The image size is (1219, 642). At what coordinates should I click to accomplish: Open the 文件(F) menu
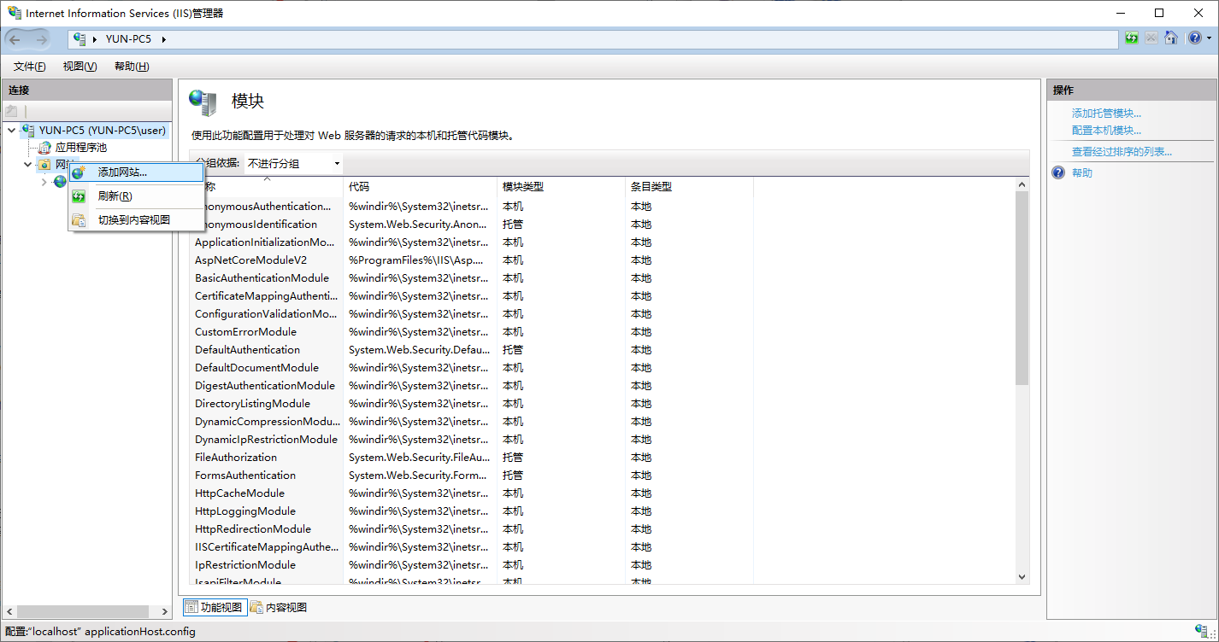click(x=30, y=67)
